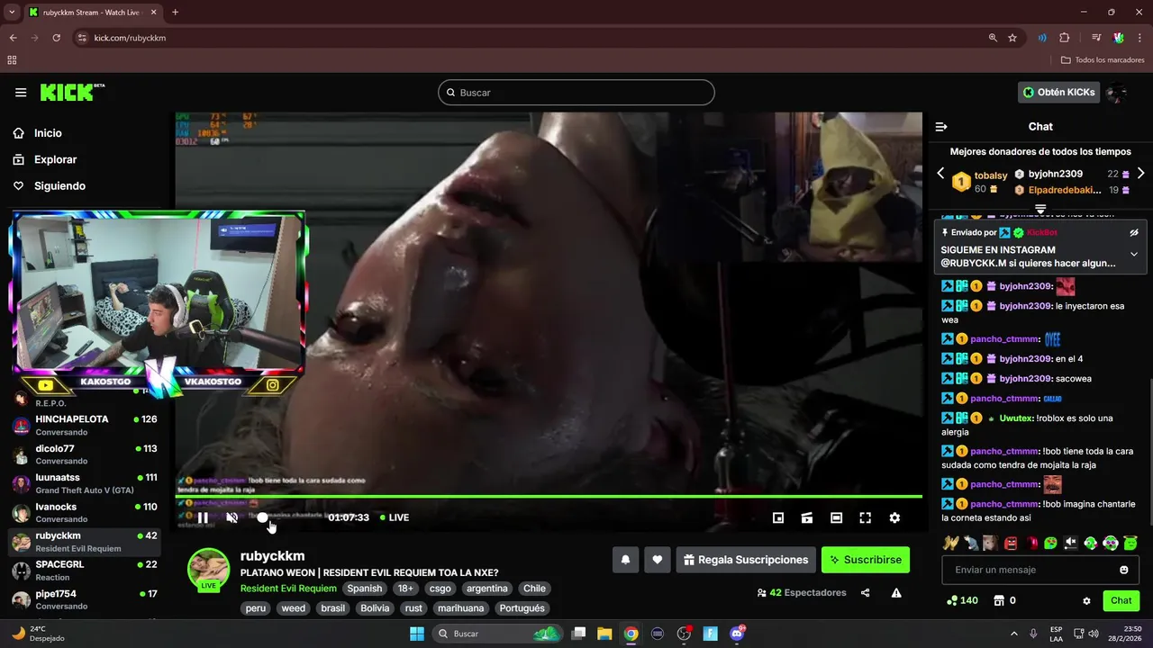The image size is (1153, 648).
Task: Open the KICKs shop icon
Action: coord(998,600)
